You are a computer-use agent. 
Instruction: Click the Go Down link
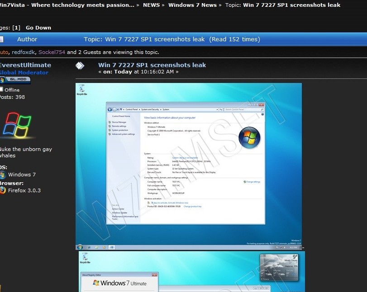(x=38, y=28)
